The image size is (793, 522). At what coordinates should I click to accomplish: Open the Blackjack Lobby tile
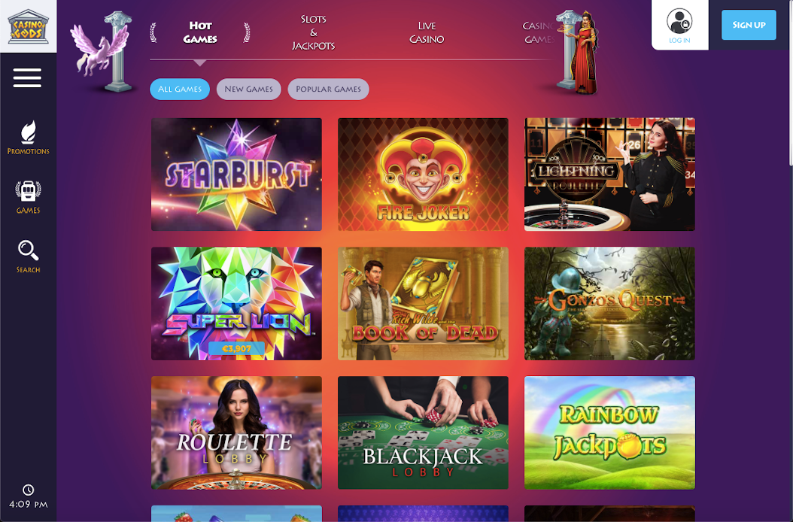423,432
